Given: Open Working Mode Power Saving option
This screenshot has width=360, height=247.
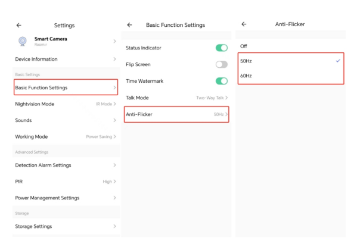Looking at the screenshot, I should click(65, 136).
